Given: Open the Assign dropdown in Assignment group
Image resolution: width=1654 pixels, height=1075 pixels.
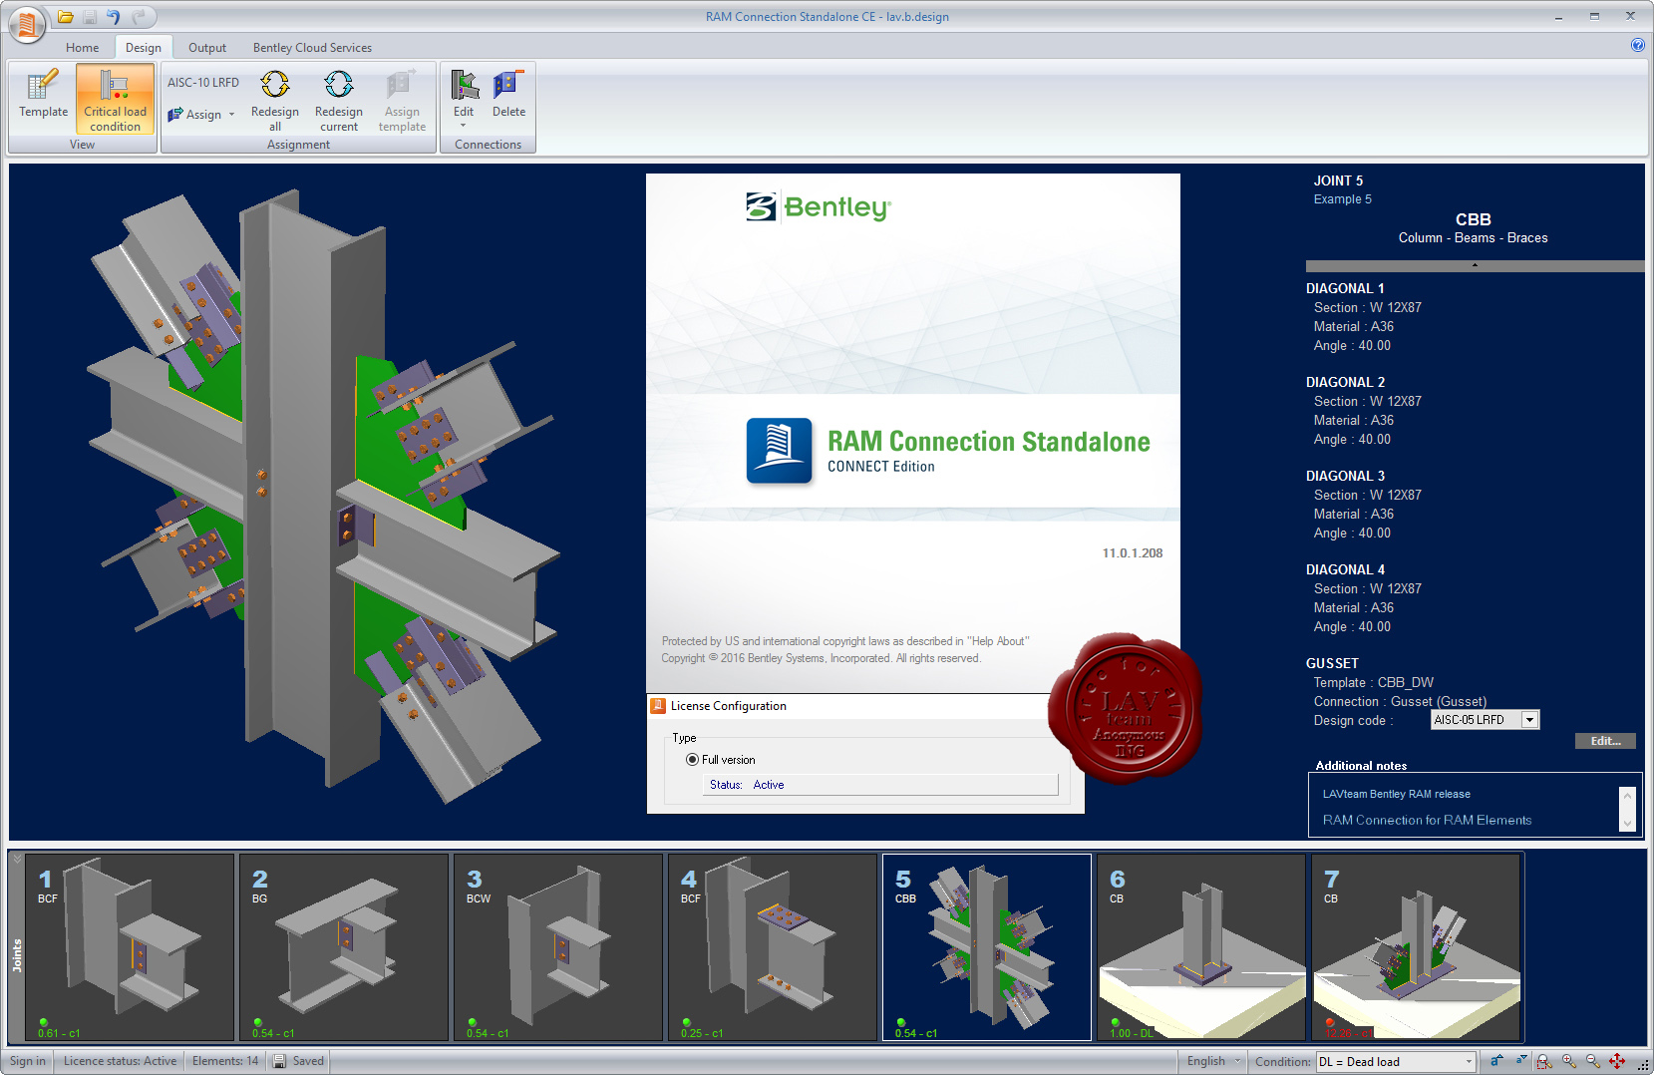Looking at the screenshot, I should tap(201, 115).
